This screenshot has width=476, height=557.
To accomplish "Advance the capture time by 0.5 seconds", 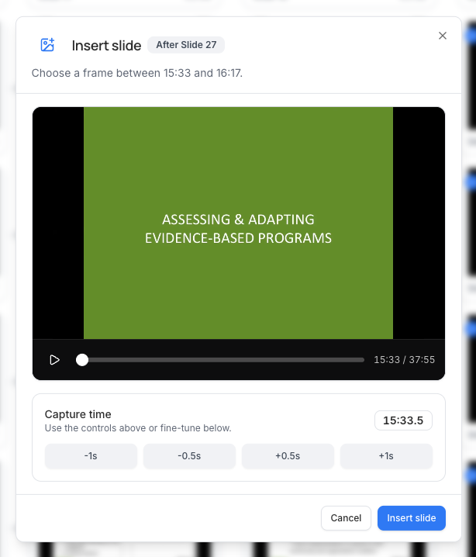I will pyautogui.click(x=288, y=455).
